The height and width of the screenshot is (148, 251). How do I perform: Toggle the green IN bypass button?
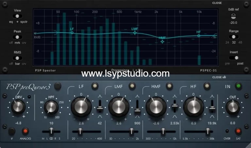point(238,86)
